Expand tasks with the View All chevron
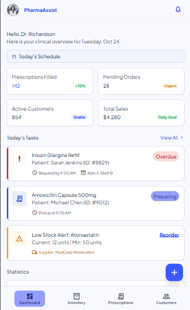This screenshot has height=310, width=190. [x=182, y=138]
